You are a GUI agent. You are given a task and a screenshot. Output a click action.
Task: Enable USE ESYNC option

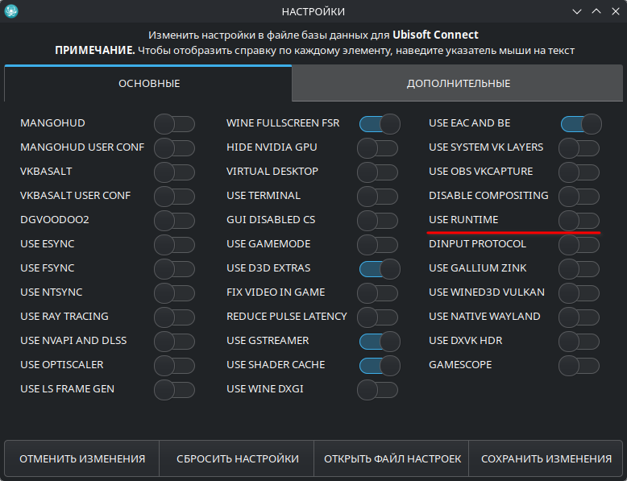174,244
